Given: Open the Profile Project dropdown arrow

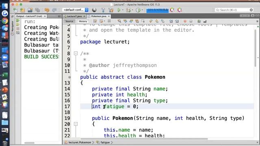Looking at the screenshot, I should click(142, 10).
